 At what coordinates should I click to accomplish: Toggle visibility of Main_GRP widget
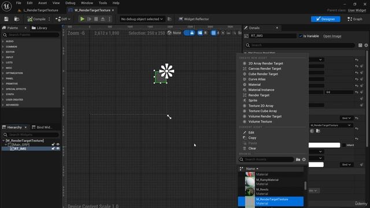(58, 144)
